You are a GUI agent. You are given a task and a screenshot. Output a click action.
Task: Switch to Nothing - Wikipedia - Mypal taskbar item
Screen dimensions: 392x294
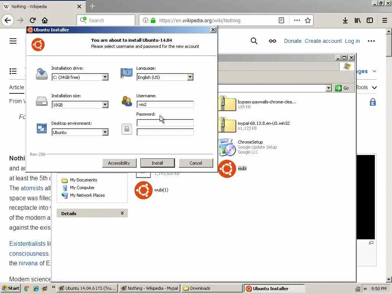(x=150, y=288)
